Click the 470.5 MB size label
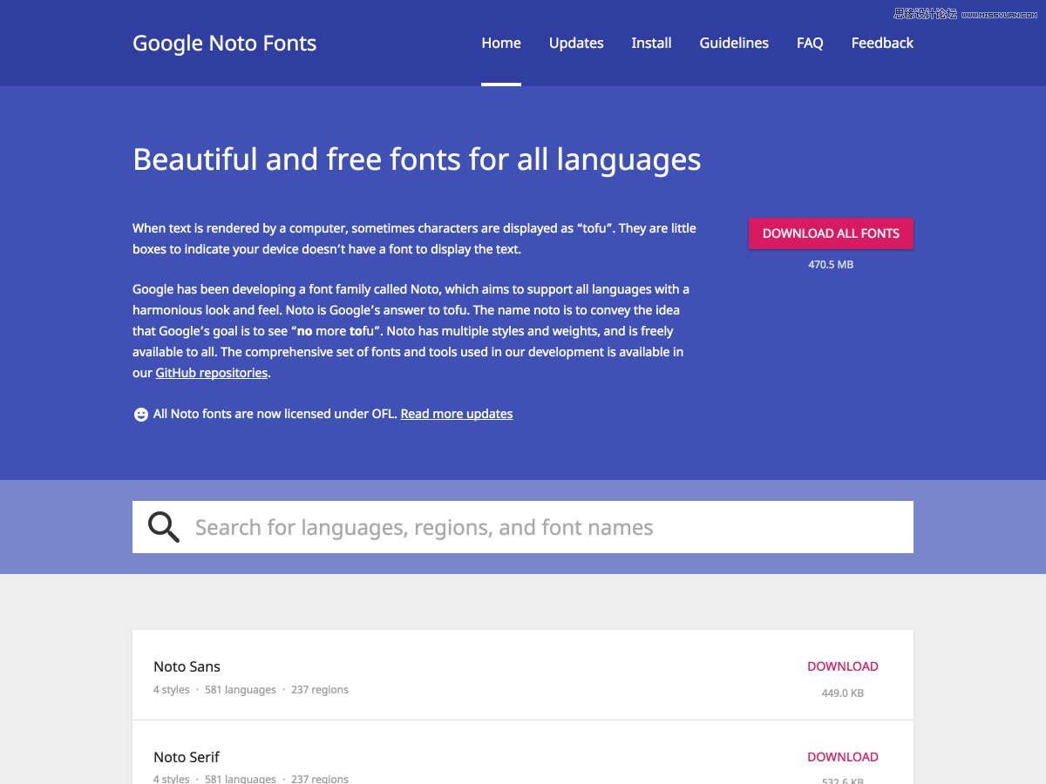Image resolution: width=1046 pixels, height=784 pixels. click(x=831, y=264)
